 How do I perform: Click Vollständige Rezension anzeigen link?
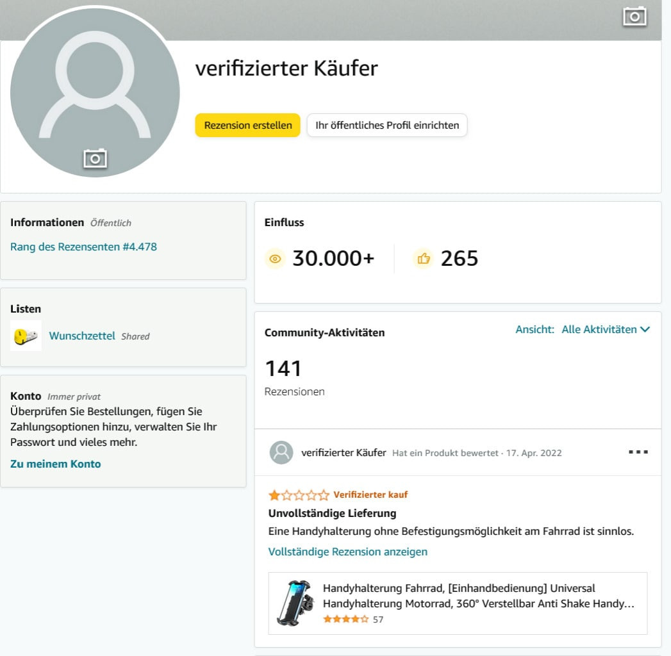pos(348,552)
